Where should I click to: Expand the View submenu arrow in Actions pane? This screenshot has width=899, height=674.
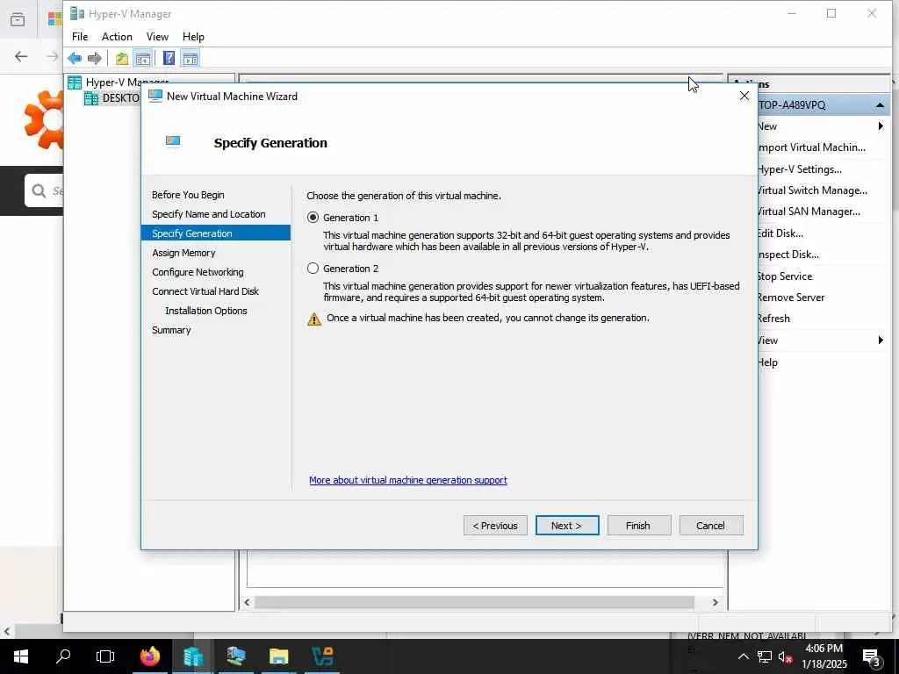(881, 341)
